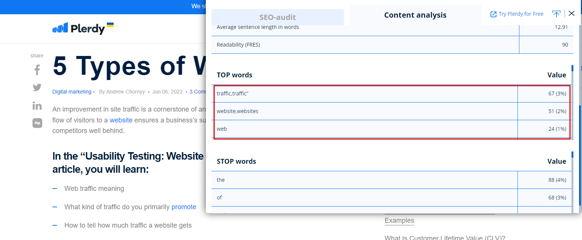The width and height of the screenshot is (582, 240).
Task: Share the article on Twitter
Action: point(37,88)
